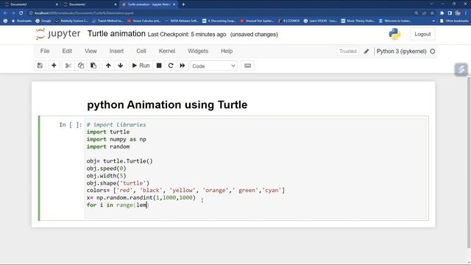Run the current cell
The height and width of the screenshot is (265, 471).
141,66
